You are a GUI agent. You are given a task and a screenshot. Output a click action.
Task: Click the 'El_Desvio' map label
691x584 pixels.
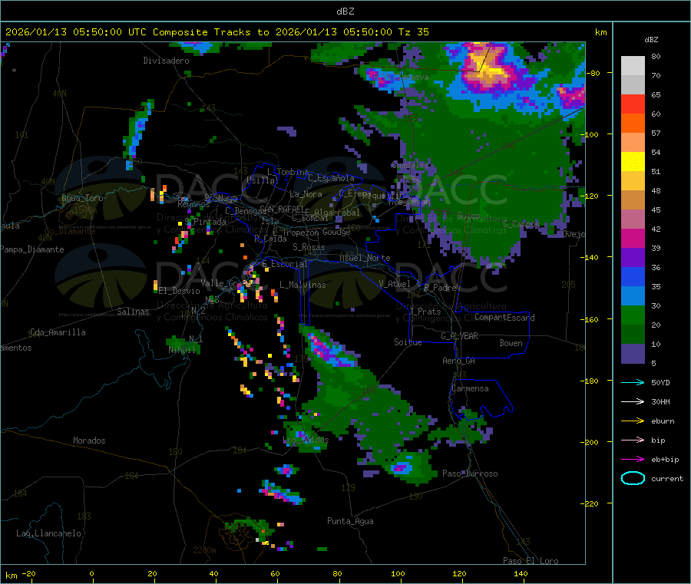click(x=179, y=291)
